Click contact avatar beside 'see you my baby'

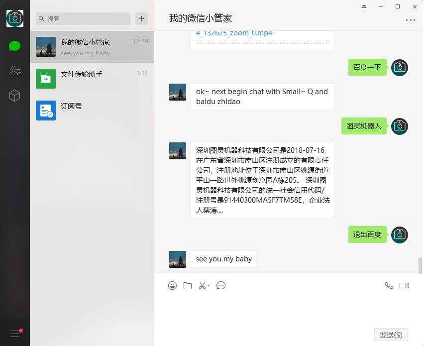pos(178,259)
